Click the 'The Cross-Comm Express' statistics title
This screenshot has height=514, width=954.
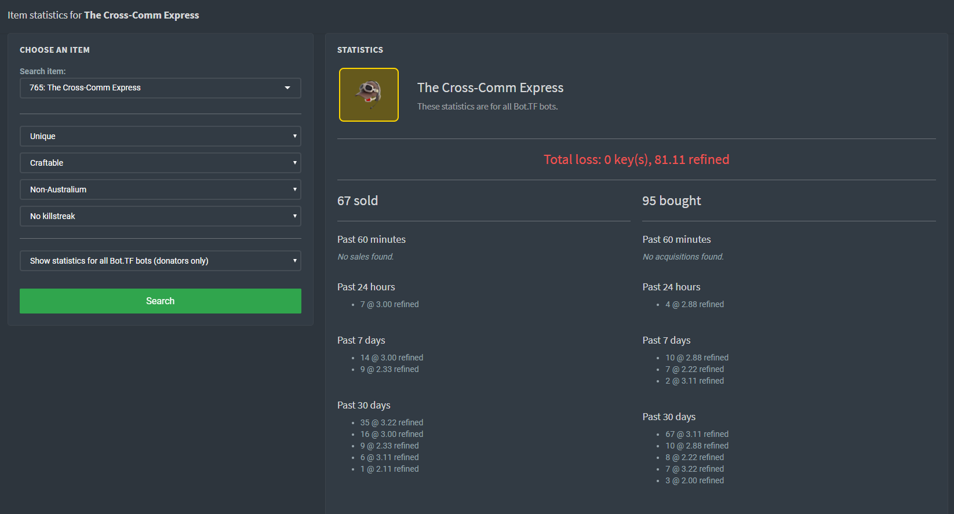(x=490, y=88)
